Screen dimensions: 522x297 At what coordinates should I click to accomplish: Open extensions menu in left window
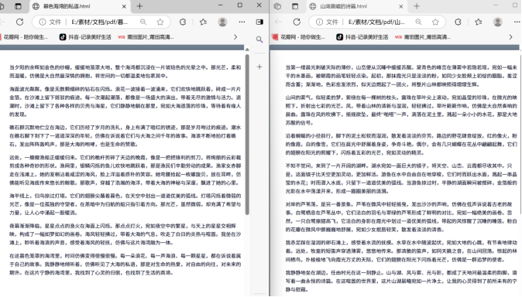point(183,22)
